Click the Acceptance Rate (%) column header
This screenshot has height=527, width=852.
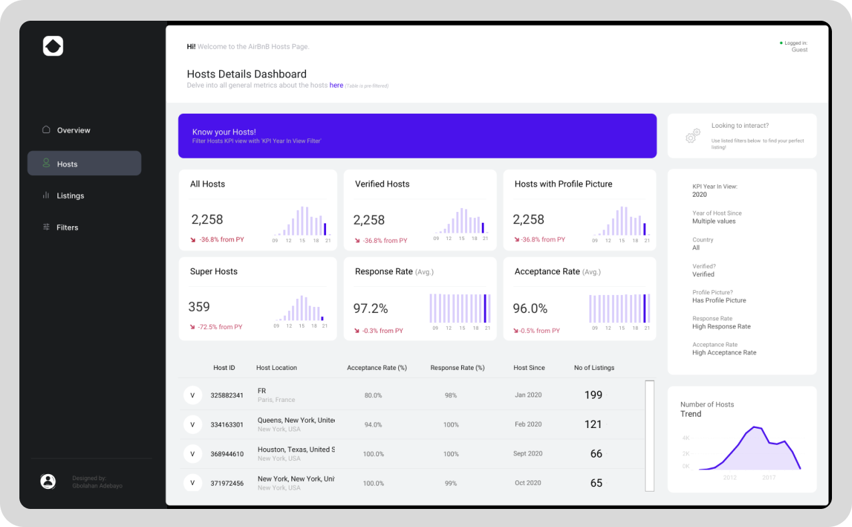click(x=377, y=368)
